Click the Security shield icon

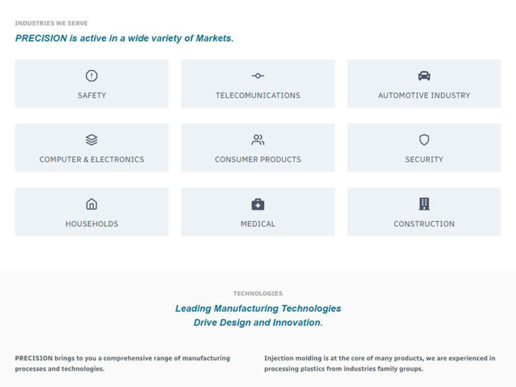point(424,140)
